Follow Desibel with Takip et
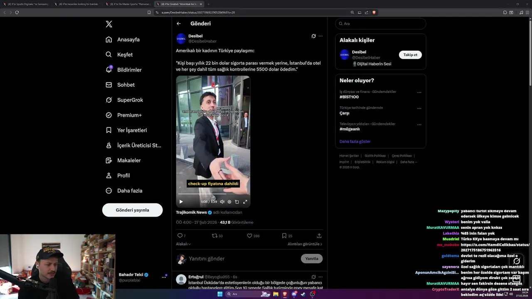The height and width of the screenshot is (299, 532). 410,55
